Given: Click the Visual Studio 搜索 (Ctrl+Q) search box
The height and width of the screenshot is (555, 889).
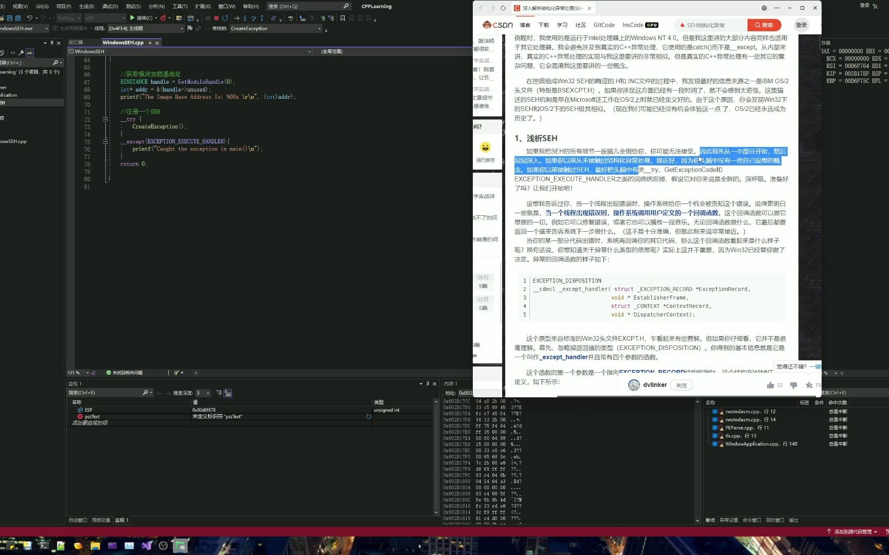Looking at the screenshot, I should pos(309,6).
